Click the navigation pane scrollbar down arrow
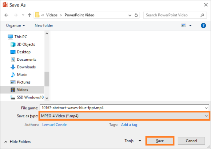Viewport: 211px width, 149px height. (47, 98)
